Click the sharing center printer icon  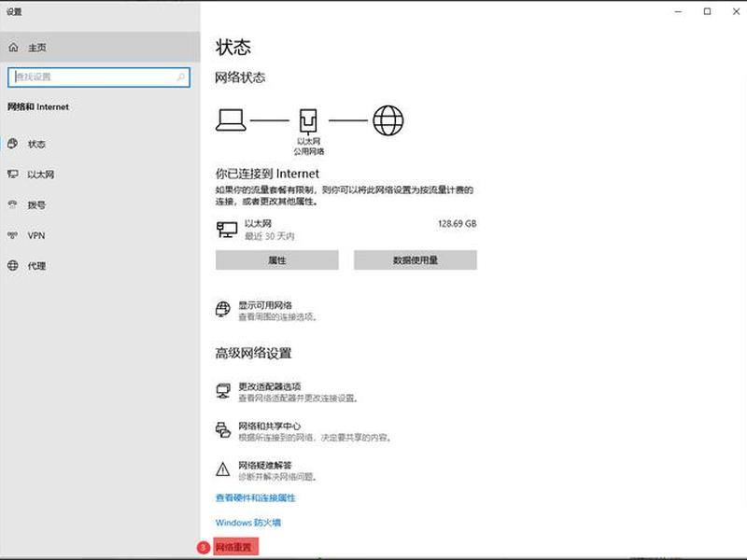point(223,430)
